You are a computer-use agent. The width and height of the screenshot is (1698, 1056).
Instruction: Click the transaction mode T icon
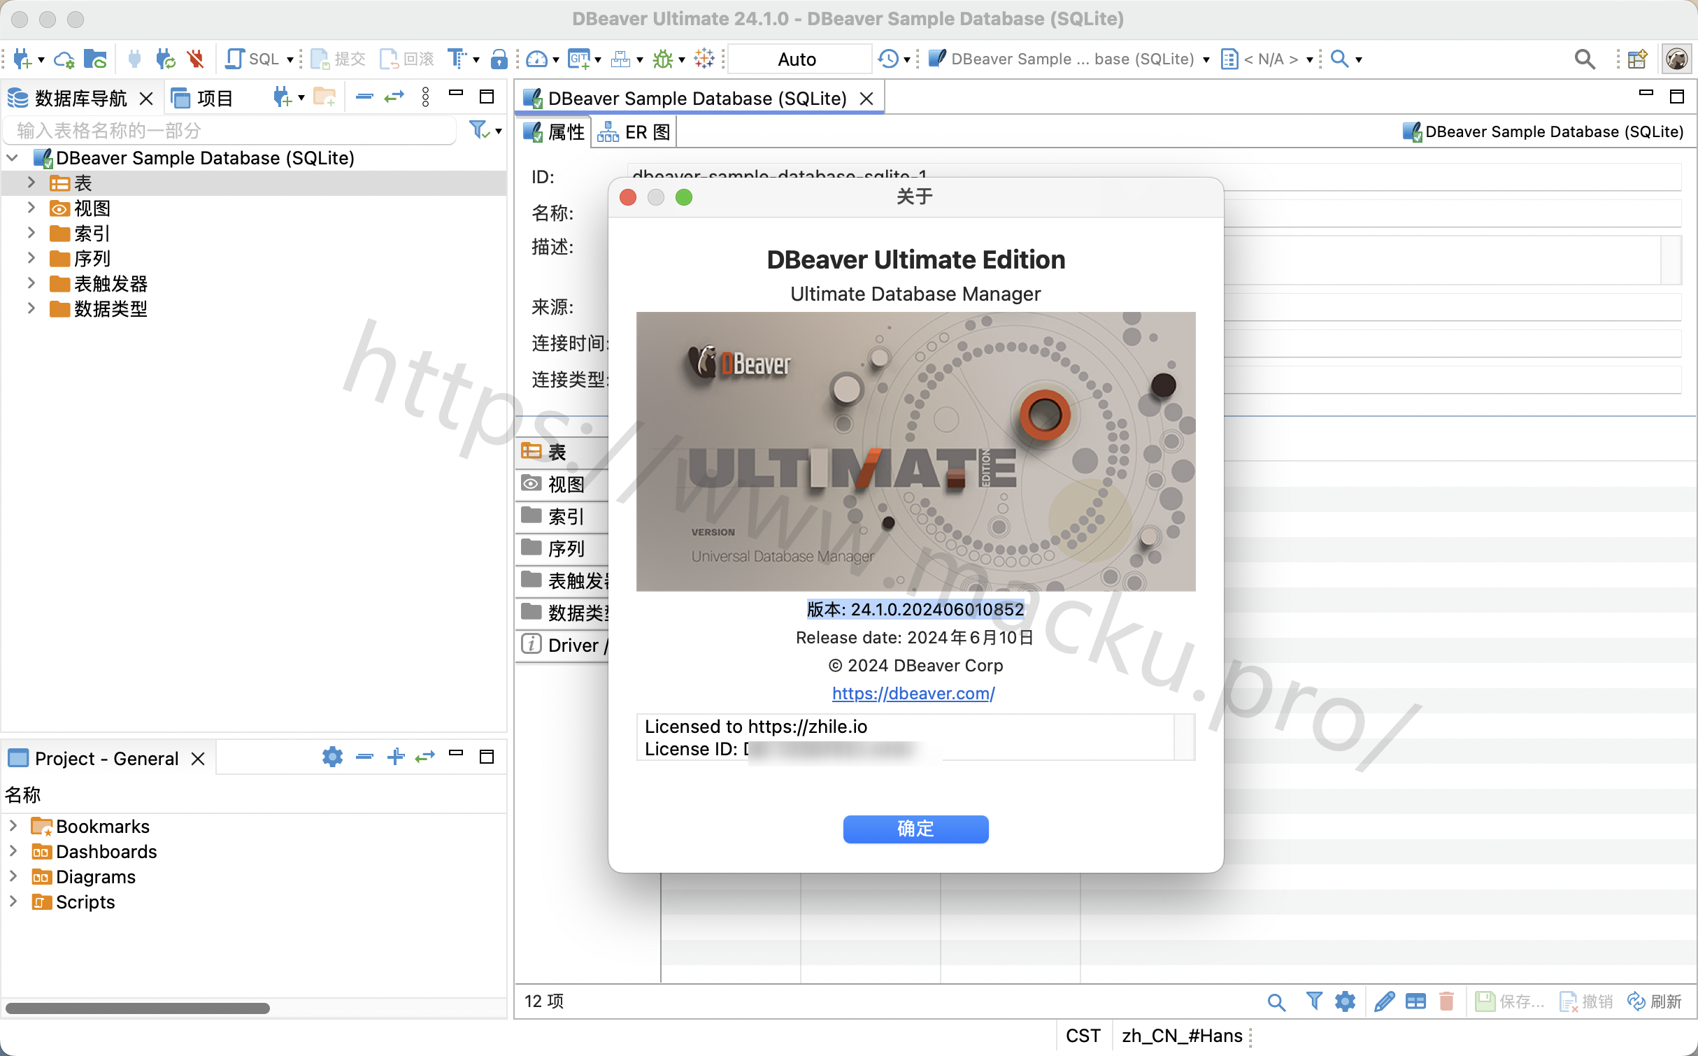[x=457, y=59]
